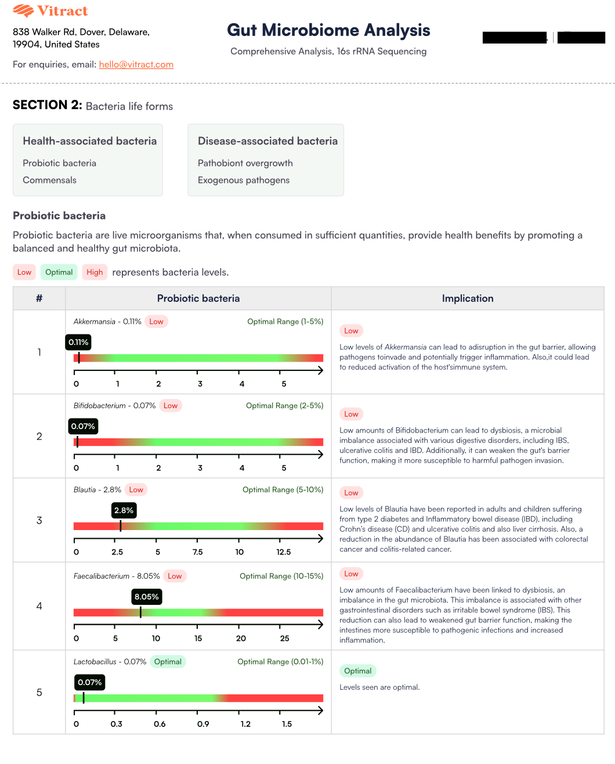Viewport: 615px width, 764px height.
Task: Click the Optimal badge in Lactobacillus implication cell
Action: point(358,671)
